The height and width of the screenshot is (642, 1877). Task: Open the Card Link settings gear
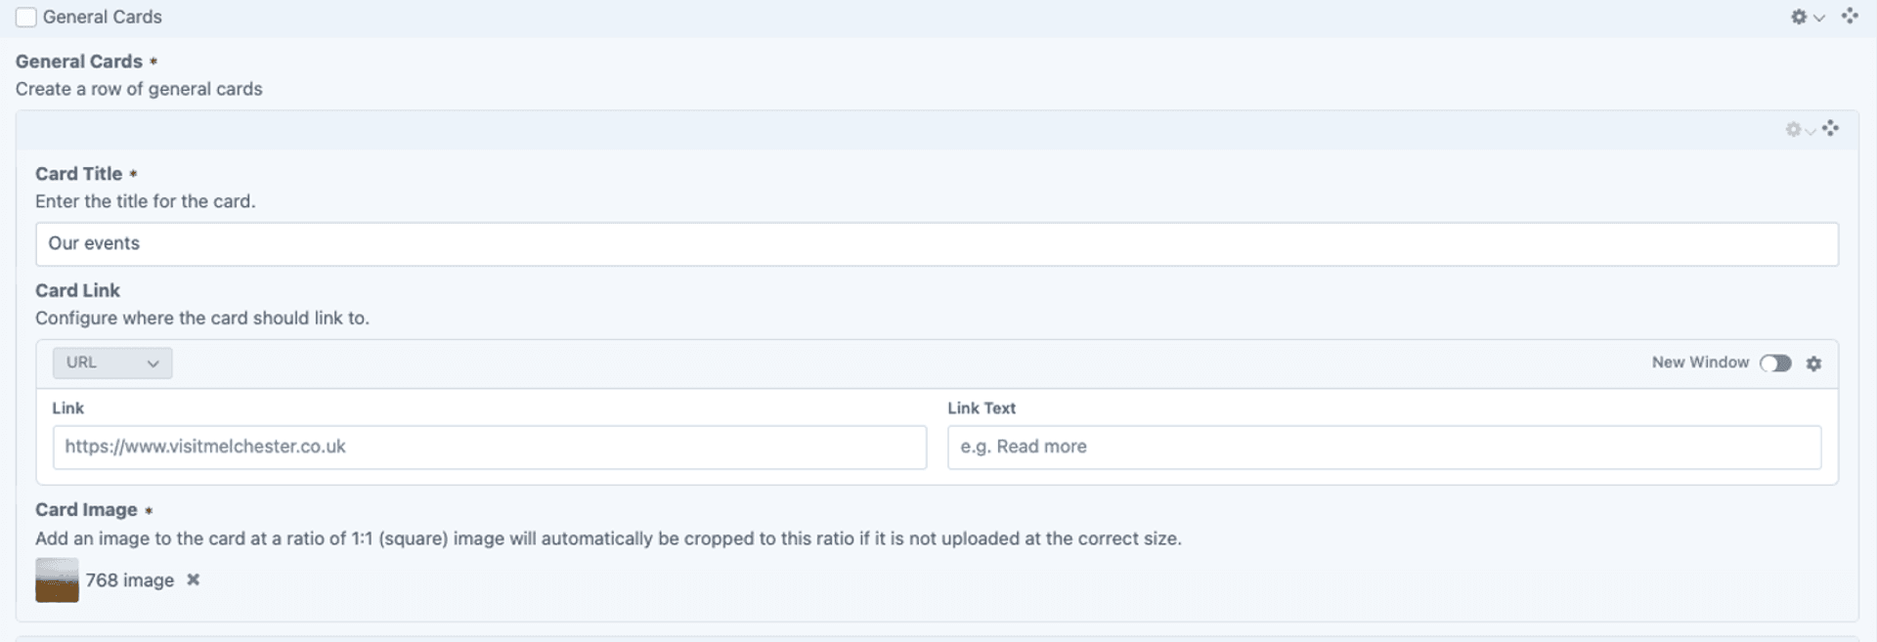[x=1814, y=364]
